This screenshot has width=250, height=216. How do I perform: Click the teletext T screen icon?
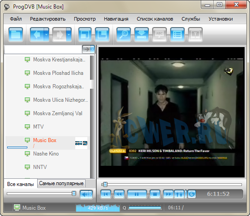click(195, 35)
